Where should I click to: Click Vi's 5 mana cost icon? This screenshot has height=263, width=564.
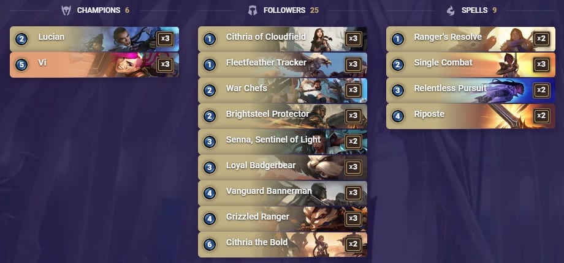point(21,65)
